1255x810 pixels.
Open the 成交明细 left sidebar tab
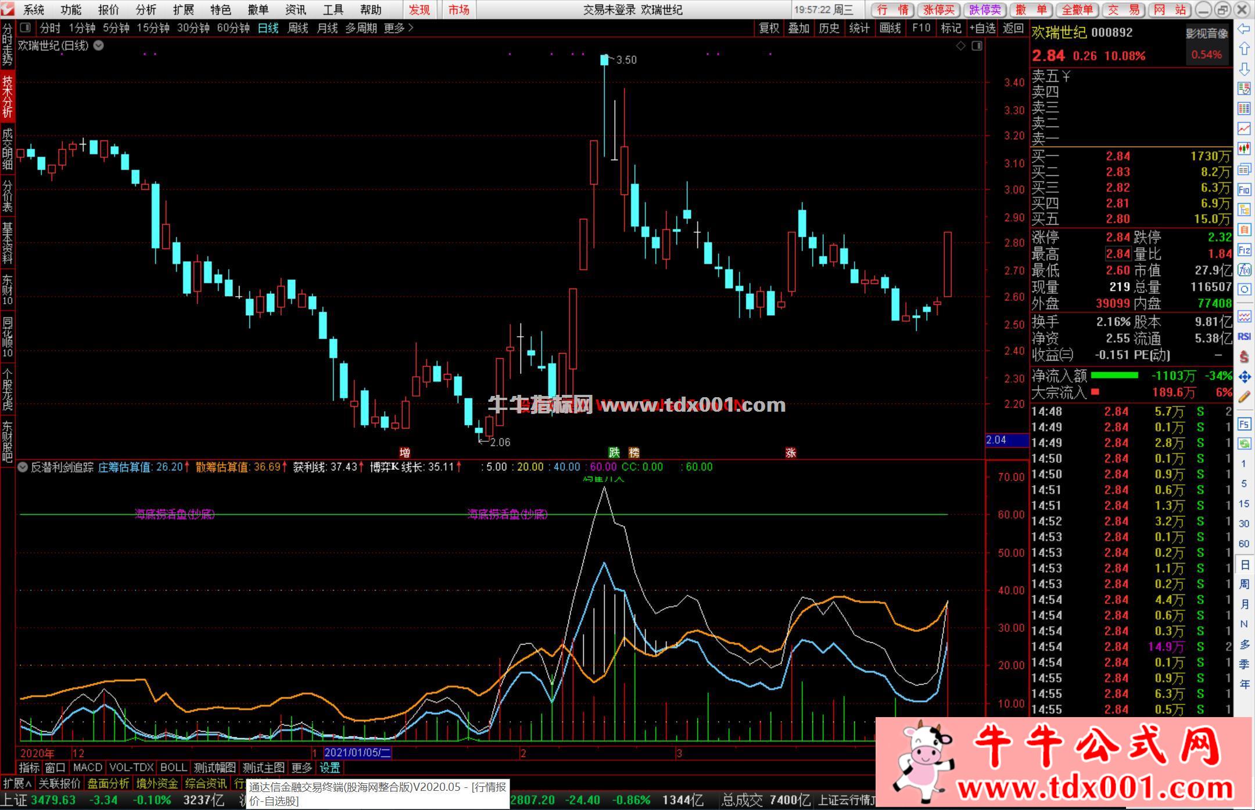click(x=8, y=149)
